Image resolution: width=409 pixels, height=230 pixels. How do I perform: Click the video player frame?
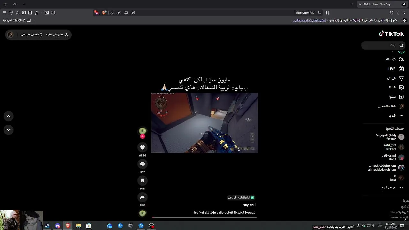(204, 123)
